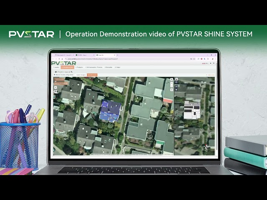The height and width of the screenshot is (200, 267).
Task: Click the white layout button beside Save
Action: coord(81,75)
